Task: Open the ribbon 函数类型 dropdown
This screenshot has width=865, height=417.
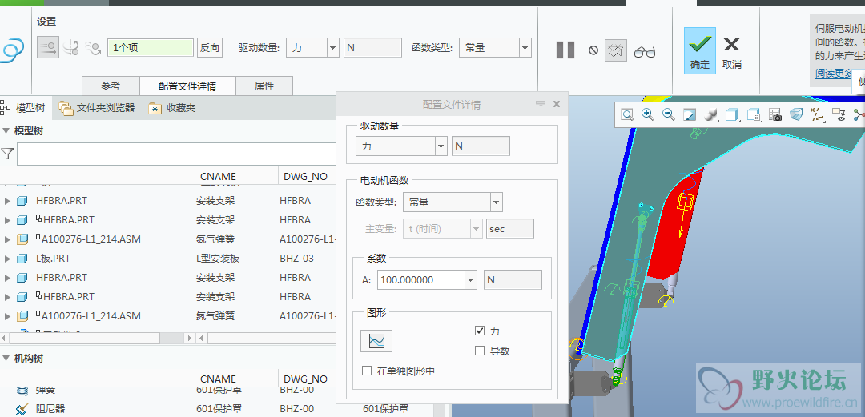Action: pyautogui.click(x=525, y=48)
